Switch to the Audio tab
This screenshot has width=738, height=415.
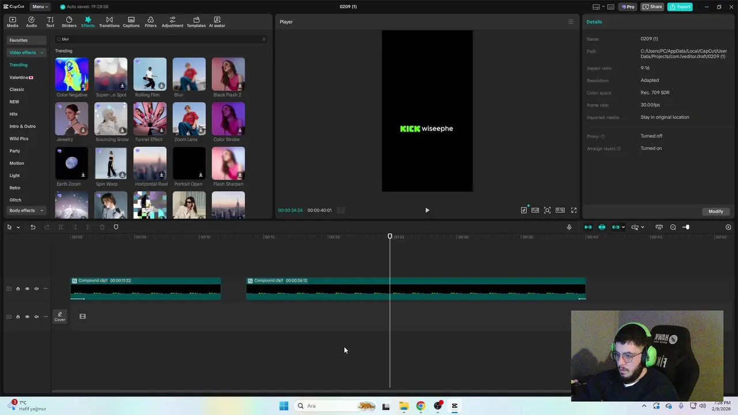[x=31, y=22]
